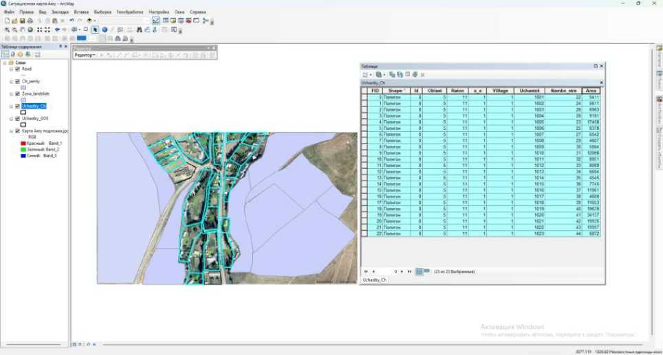Toggle visibility of Zona_landslide layer
The image size is (663, 355).
[17, 93]
